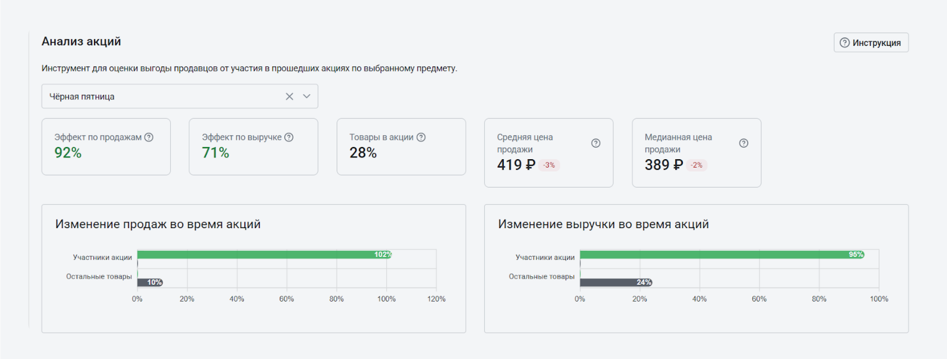Select the 92% sales effect value
The height and width of the screenshot is (359, 947).
tap(68, 153)
